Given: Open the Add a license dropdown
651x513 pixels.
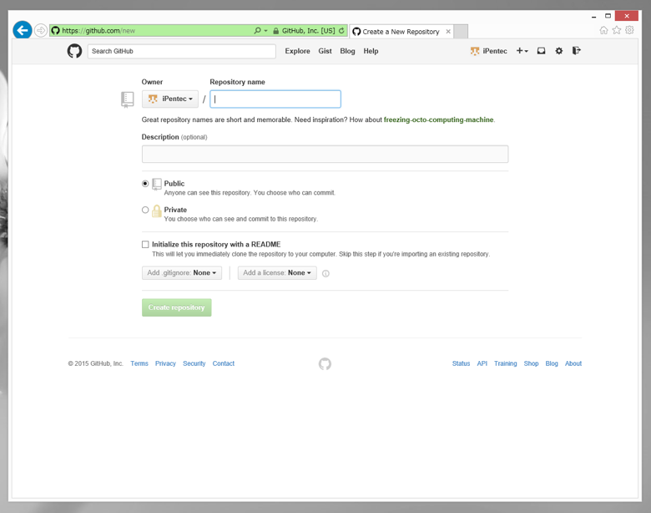Looking at the screenshot, I should coord(277,273).
